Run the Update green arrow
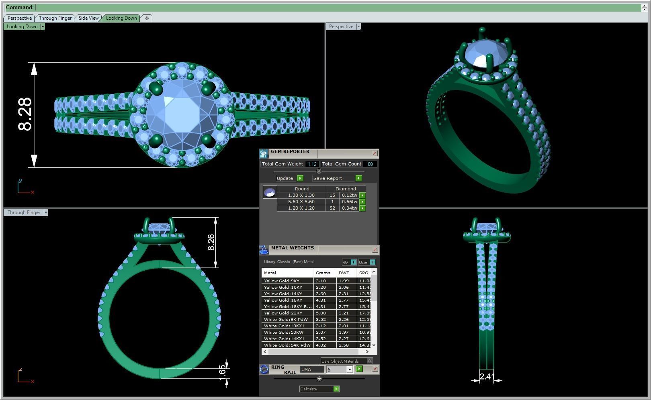Viewport: 651px width, 400px height. tap(300, 178)
